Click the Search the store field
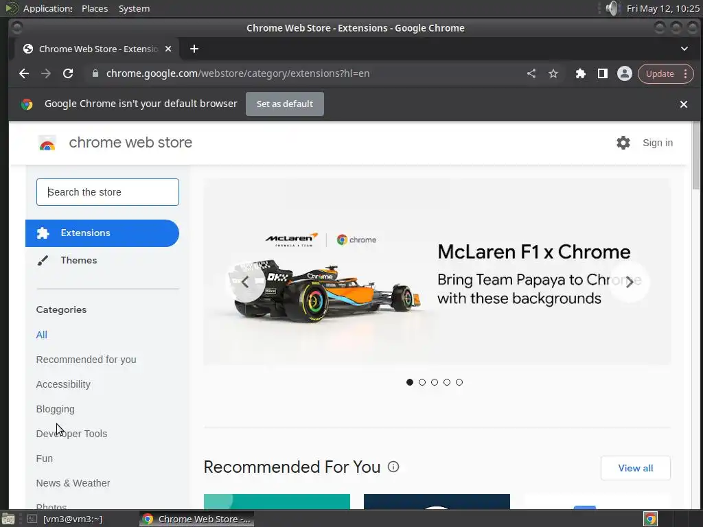The width and height of the screenshot is (703, 527). (108, 192)
